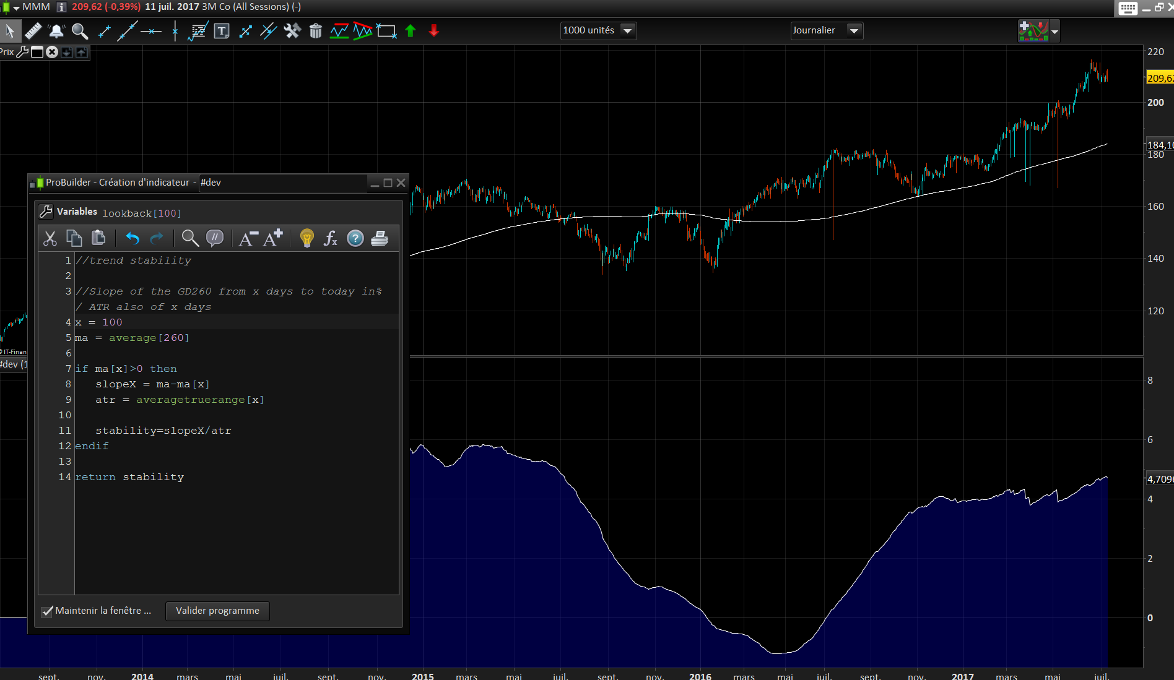Image resolution: width=1174 pixels, height=680 pixels.
Task: Open the Variables wrench settings button
Action: coord(46,212)
